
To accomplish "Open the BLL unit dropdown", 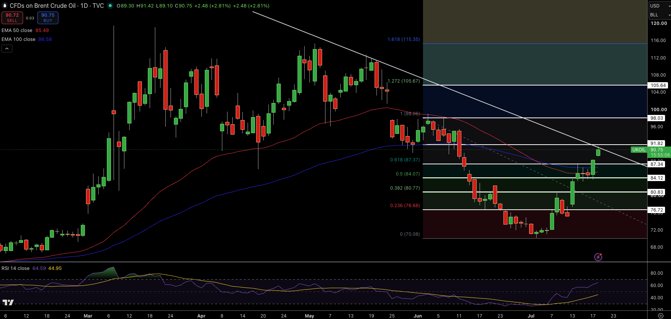I will click(659, 15).
